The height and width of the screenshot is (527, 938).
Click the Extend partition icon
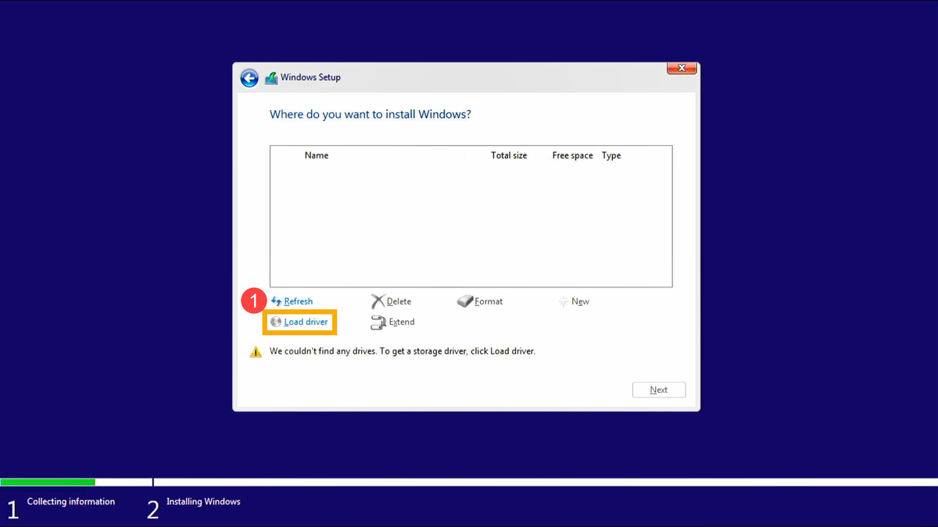(378, 322)
